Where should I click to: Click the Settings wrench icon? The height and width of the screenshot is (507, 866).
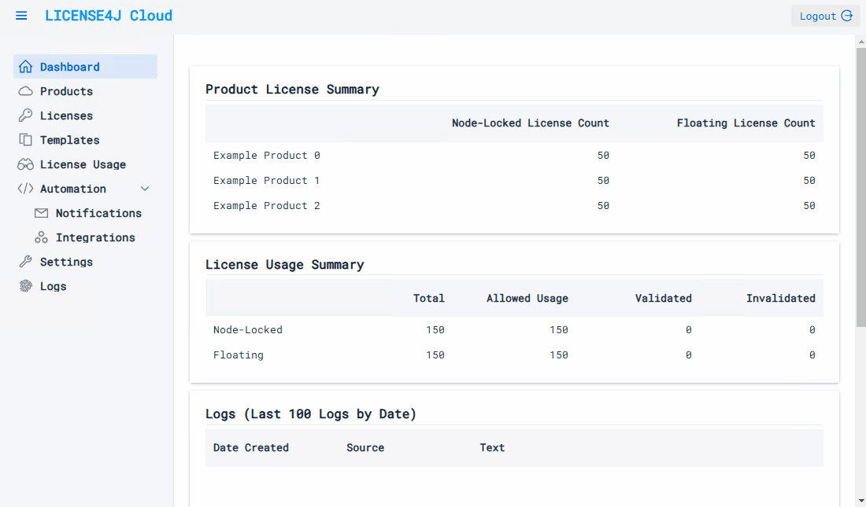25,262
